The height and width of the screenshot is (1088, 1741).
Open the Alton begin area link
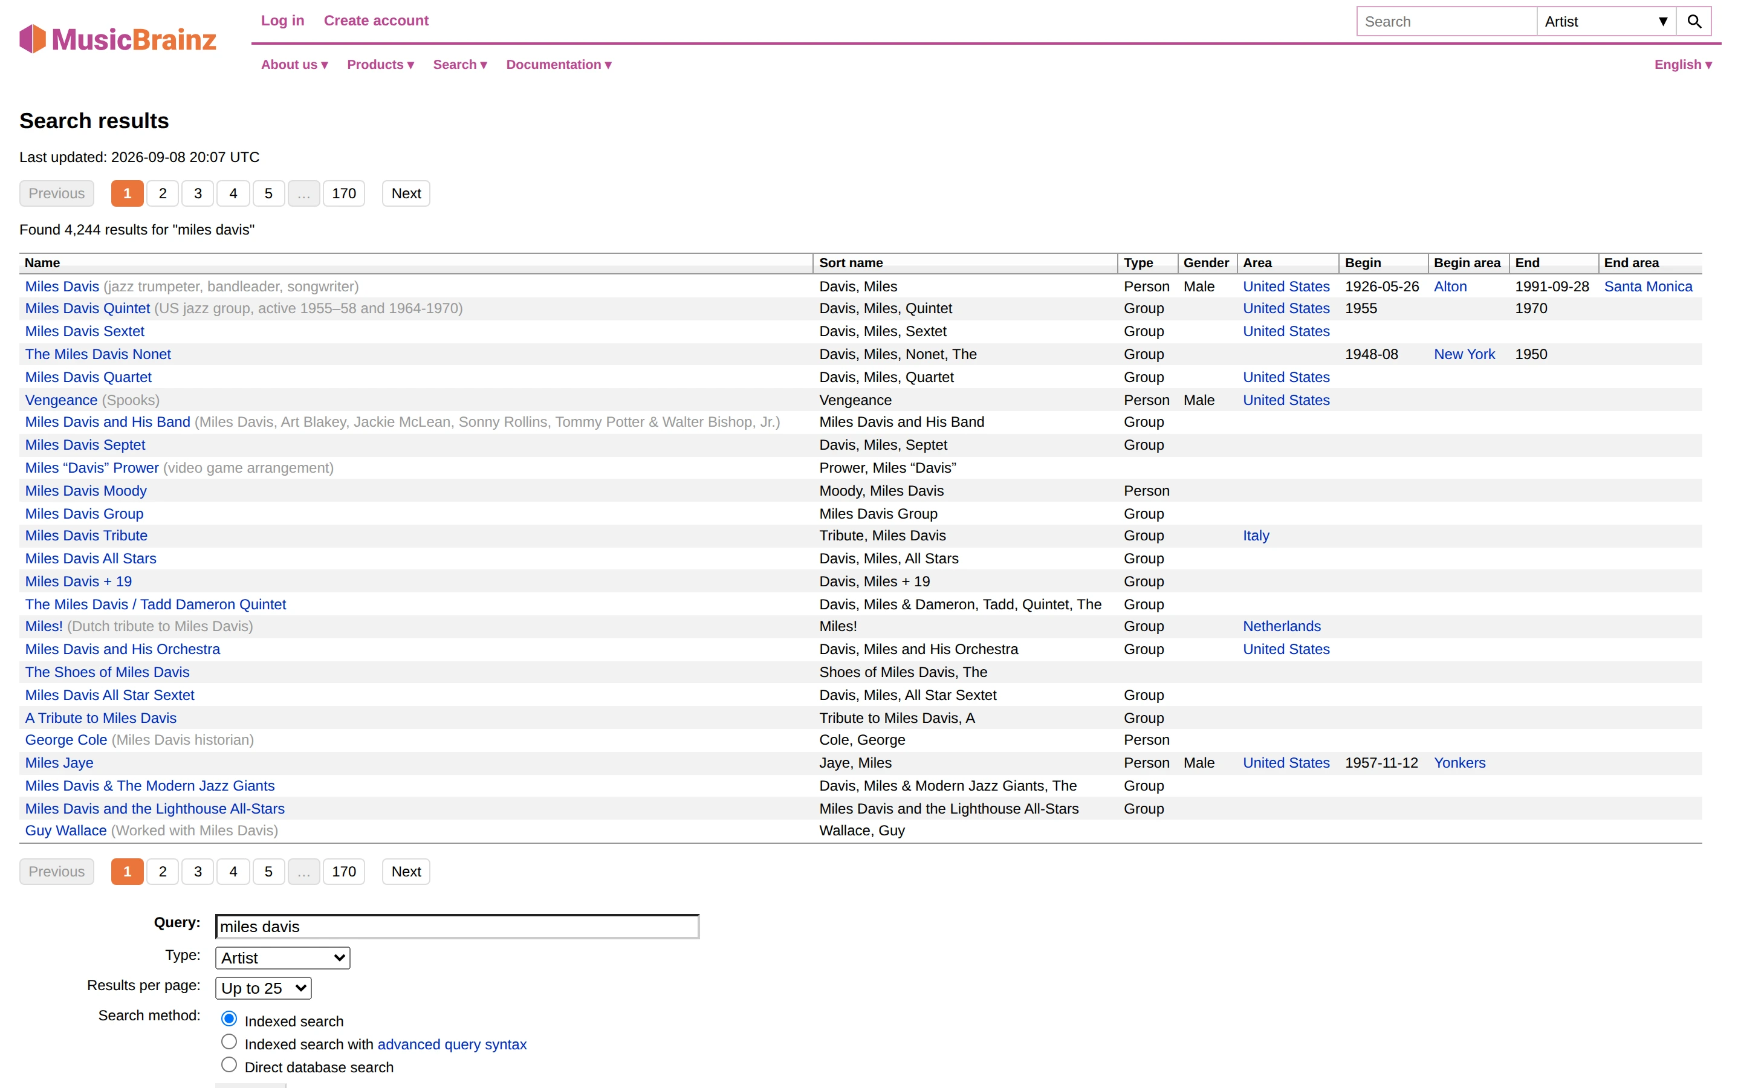click(x=1450, y=287)
